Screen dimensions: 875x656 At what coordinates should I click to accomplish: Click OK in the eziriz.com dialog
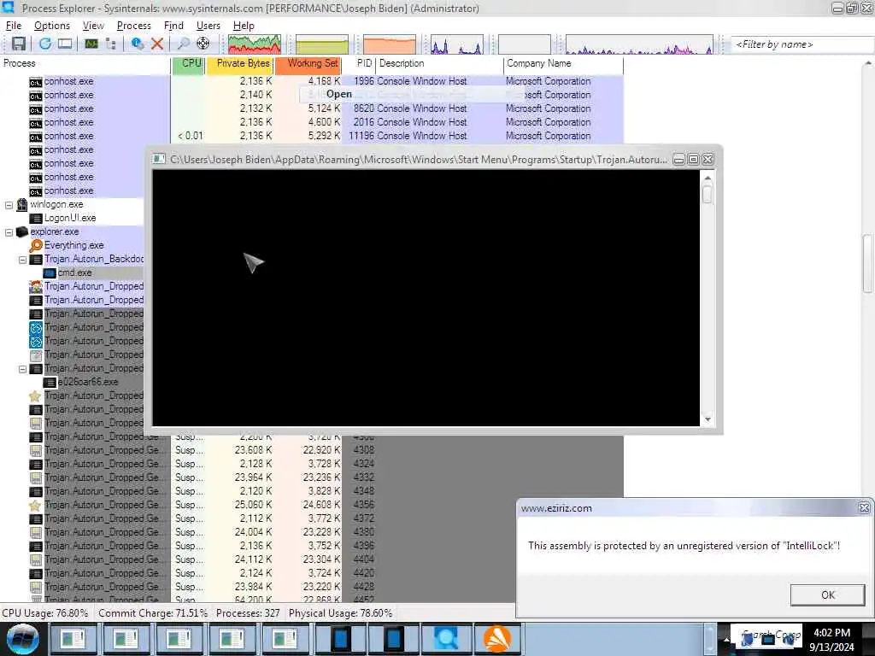tap(827, 594)
